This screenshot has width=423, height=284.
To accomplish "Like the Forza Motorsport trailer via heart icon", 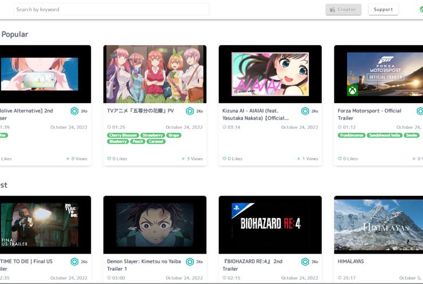I will (340, 159).
